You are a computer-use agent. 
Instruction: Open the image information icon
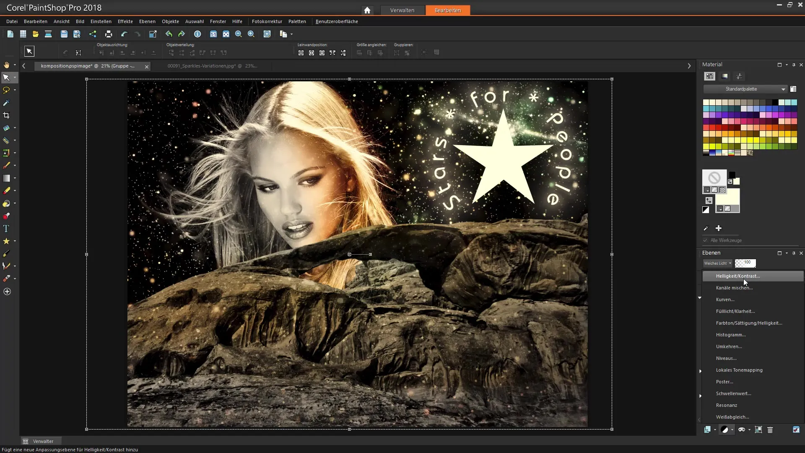(x=197, y=34)
